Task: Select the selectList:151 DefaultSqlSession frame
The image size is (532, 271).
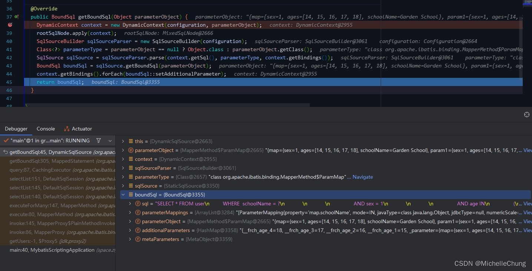Action: [58, 179]
